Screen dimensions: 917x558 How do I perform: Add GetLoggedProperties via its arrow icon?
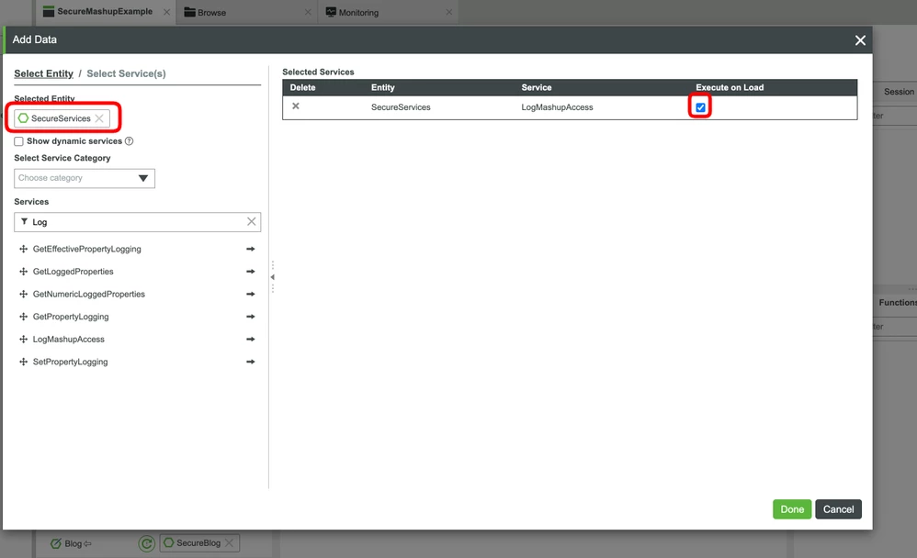coord(250,271)
